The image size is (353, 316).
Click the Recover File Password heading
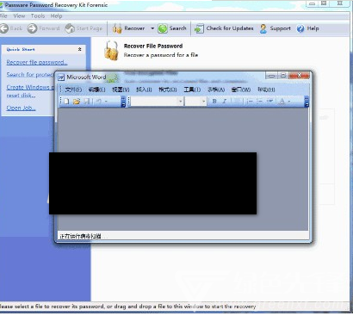tap(153, 46)
